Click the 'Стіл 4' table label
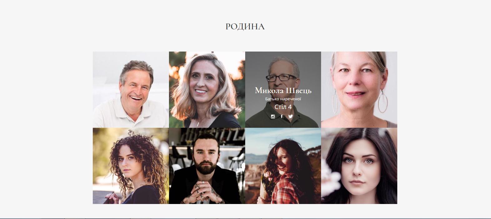The height and width of the screenshot is (219, 491). (283, 107)
